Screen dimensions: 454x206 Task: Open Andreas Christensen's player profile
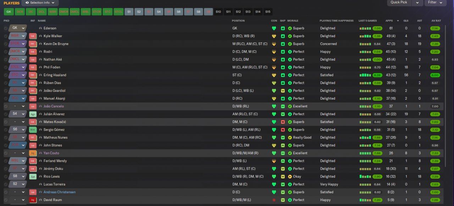point(60,192)
